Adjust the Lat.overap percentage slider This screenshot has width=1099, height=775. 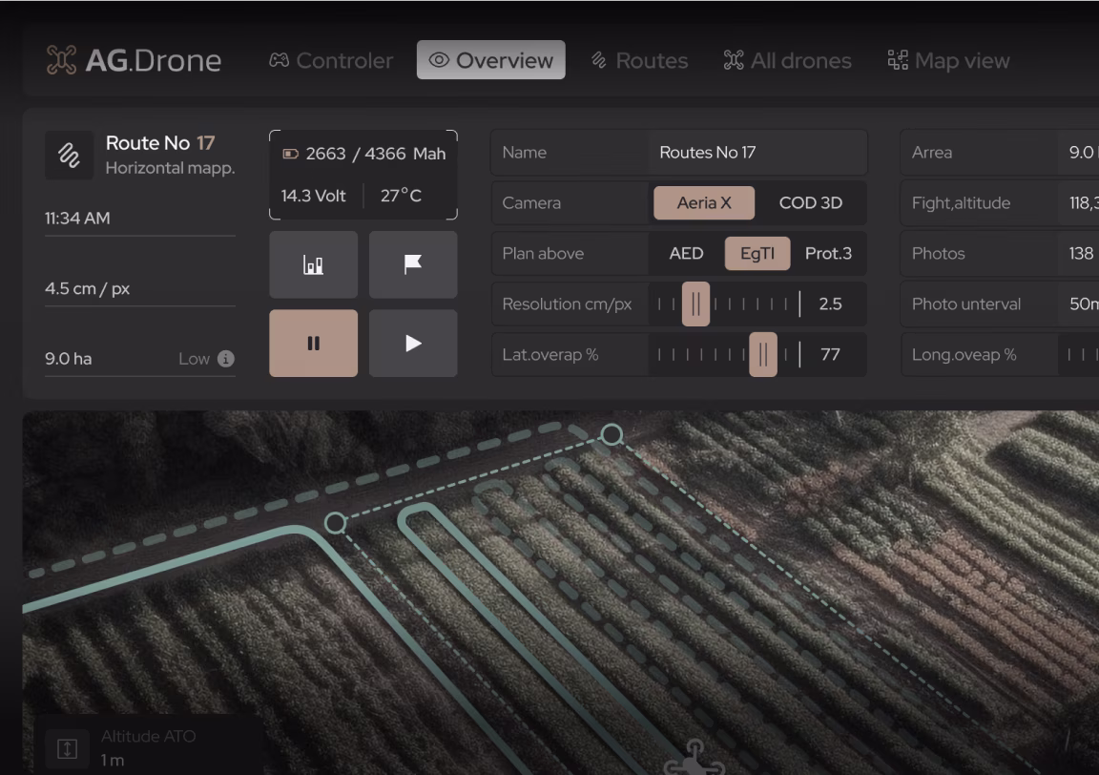(764, 354)
